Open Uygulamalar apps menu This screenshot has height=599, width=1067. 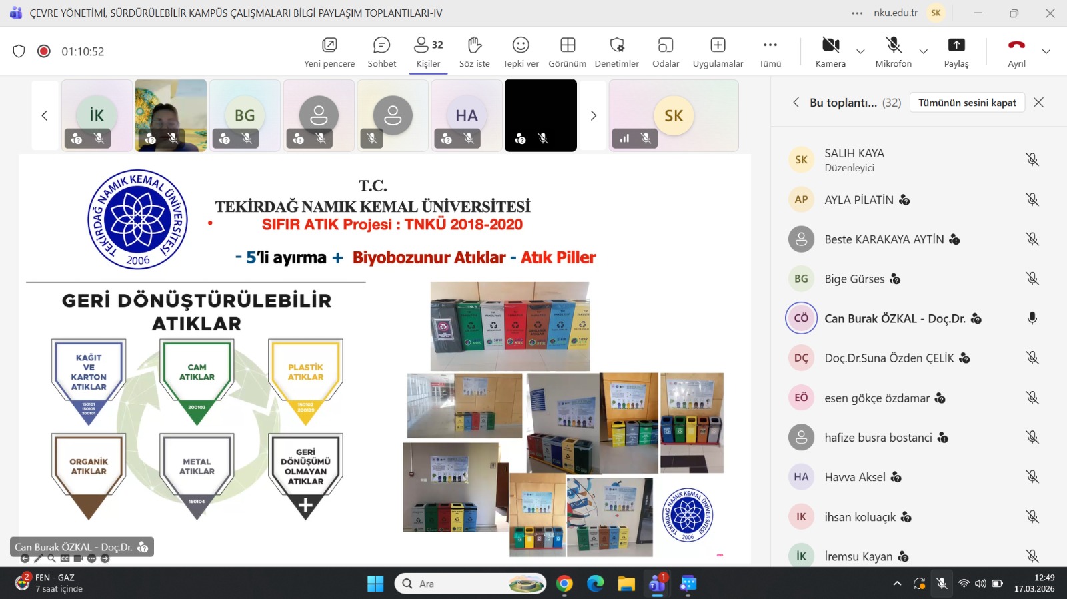coord(718,52)
